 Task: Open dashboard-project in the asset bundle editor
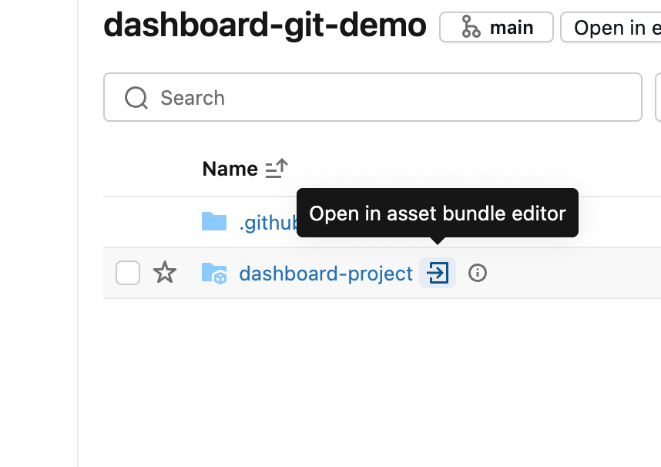tap(437, 273)
